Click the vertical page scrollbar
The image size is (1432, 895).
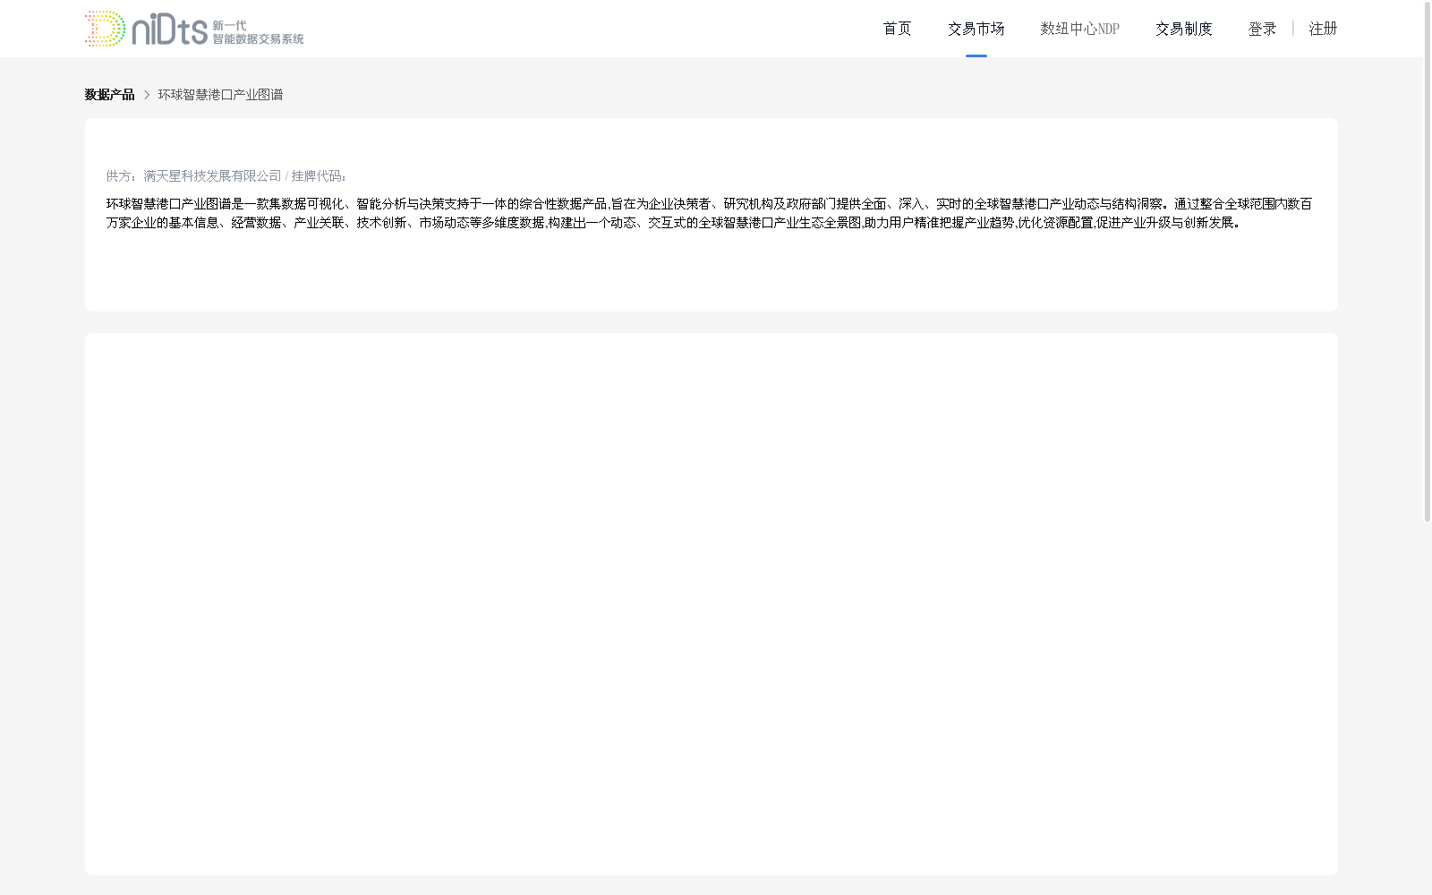[1428, 261]
